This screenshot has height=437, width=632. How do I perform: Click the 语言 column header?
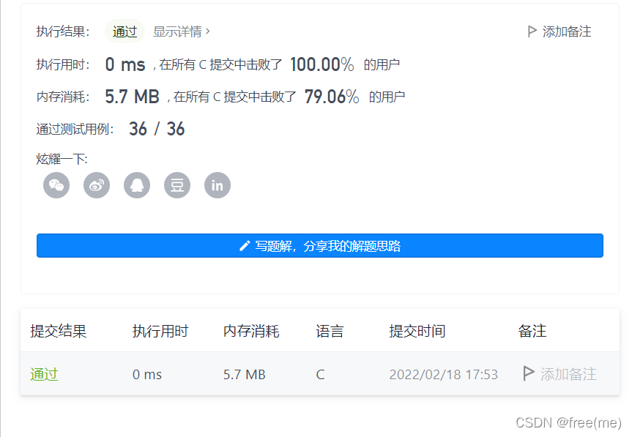[330, 331]
